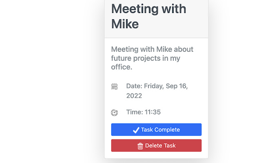This screenshot has width=261, height=163.
Task: Click the "Date:" label next to calendar
Action: point(134,86)
